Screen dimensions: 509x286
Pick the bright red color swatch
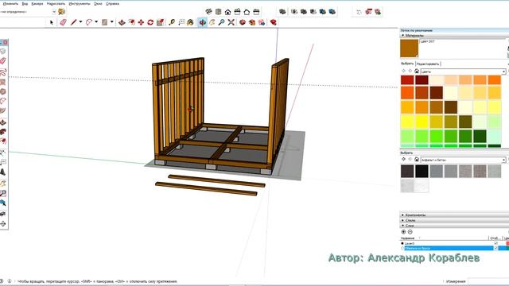[407, 79]
